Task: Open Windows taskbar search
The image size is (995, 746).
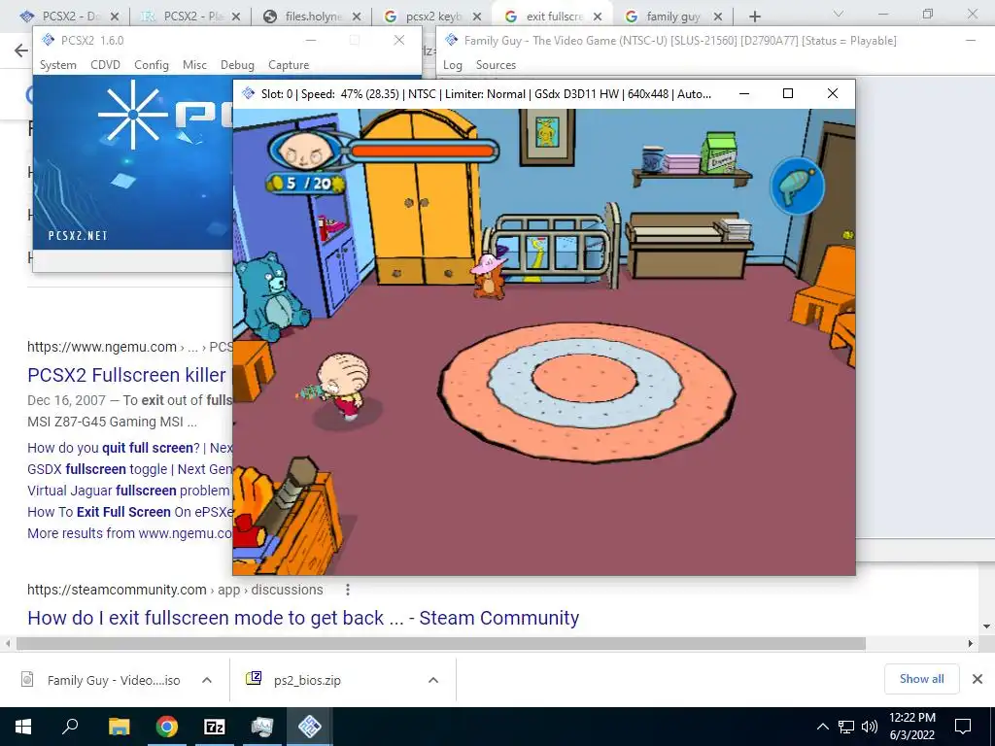Action: click(x=70, y=727)
